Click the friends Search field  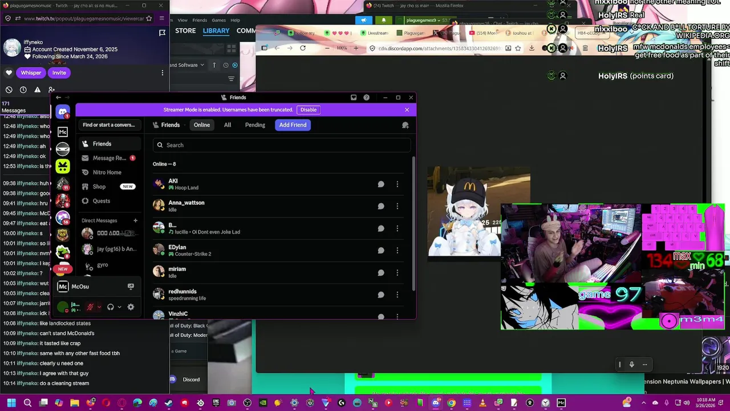(282, 145)
